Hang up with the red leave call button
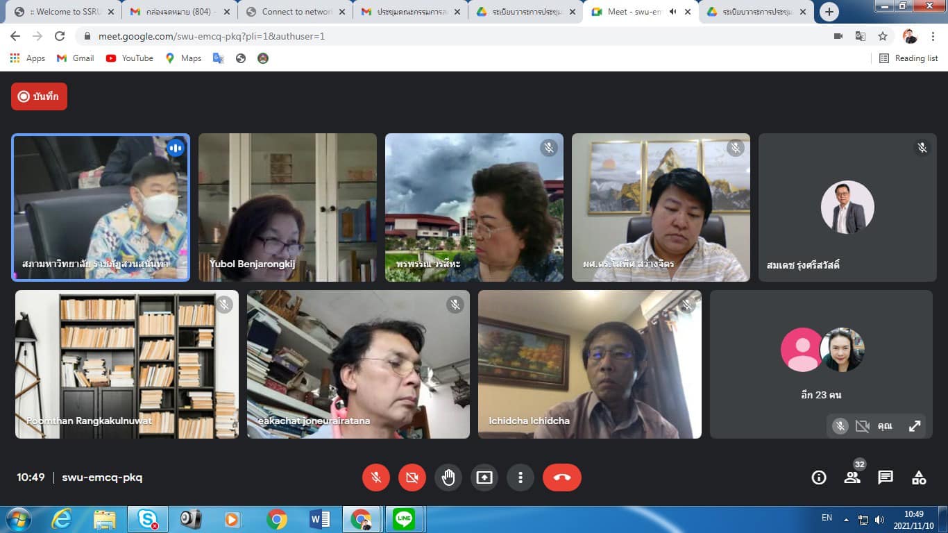The image size is (948, 533). tap(561, 477)
